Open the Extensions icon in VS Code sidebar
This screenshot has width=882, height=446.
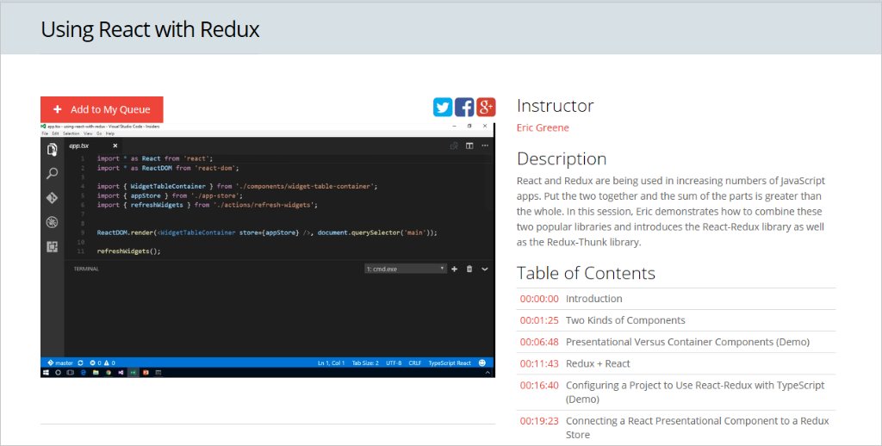pyautogui.click(x=52, y=246)
